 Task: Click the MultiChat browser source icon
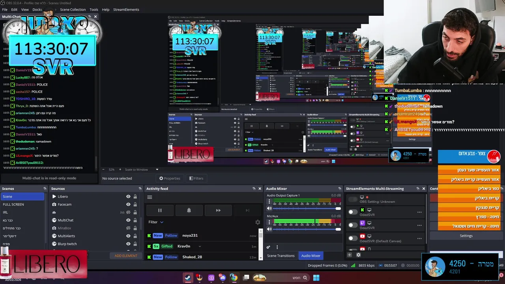click(54, 220)
